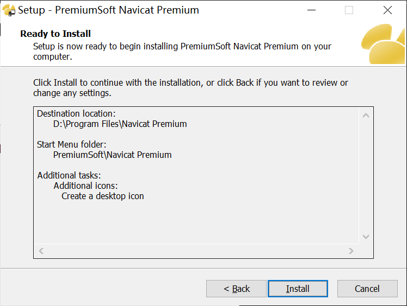
Task: Click the destination path D:\Program Files\Navicat Premium
Action: (x=120, y=124)
